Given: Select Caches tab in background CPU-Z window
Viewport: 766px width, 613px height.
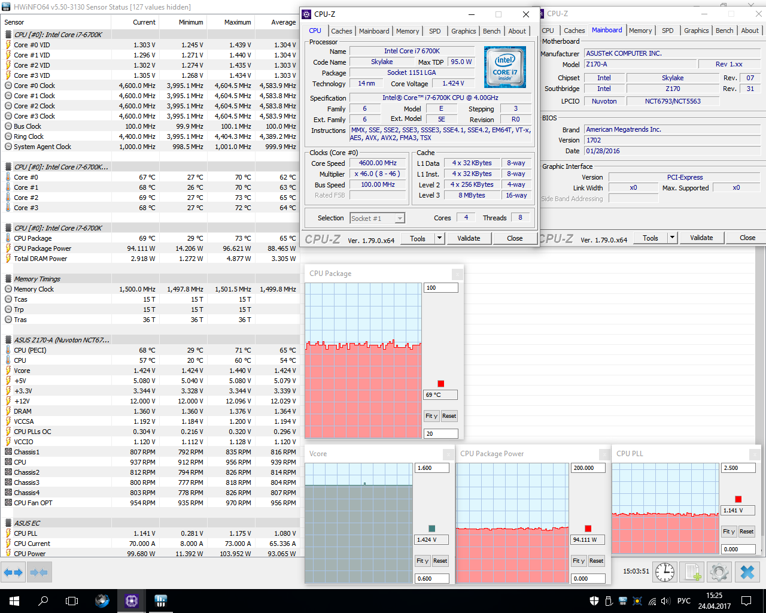Looking at the screenshot, I should click(x=574, y=31).
